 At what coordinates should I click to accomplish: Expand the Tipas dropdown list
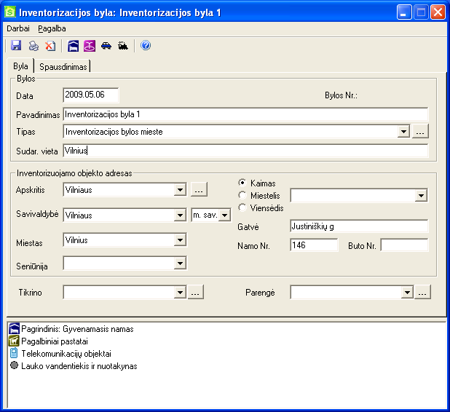coord(403,132)
